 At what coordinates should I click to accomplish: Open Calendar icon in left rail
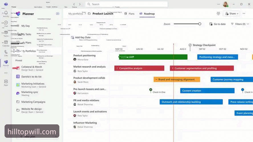point(6,42)
